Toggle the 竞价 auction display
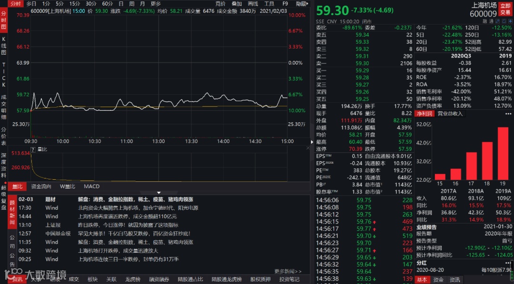The height and width of the screenshot is (284, 514). click(x=220, y=4)
